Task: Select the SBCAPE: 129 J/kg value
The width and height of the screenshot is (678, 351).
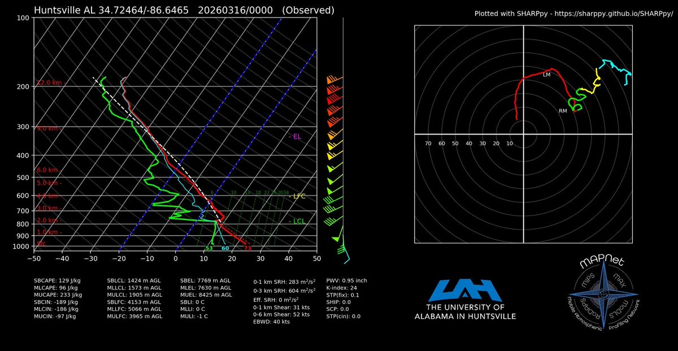Action: (58, 280)
